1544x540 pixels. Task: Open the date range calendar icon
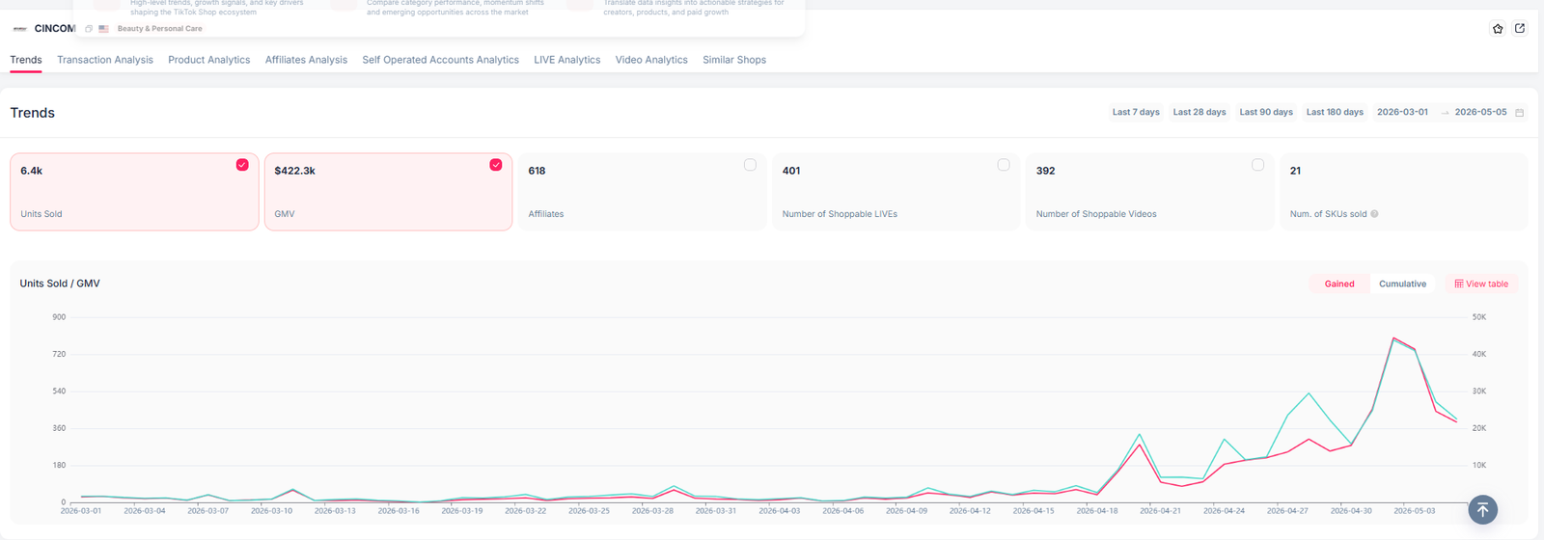point(1520,113)
